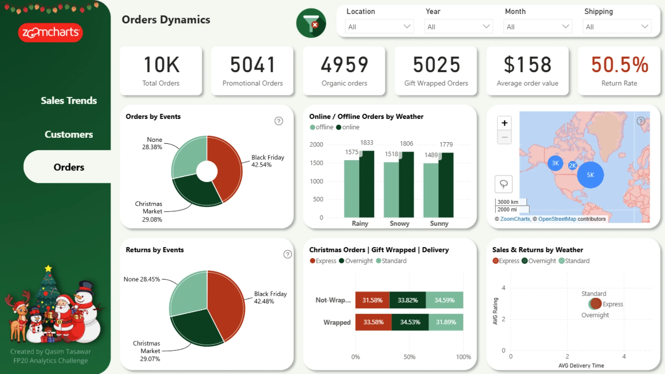Viewport: 665px width, 374px height.
Task: Go to the Sales Trends page
Action: coord(69,100)
